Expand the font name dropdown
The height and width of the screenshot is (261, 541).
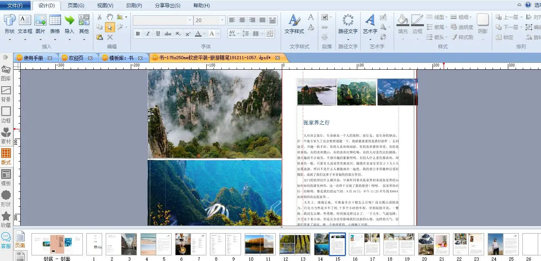(190, 20)
